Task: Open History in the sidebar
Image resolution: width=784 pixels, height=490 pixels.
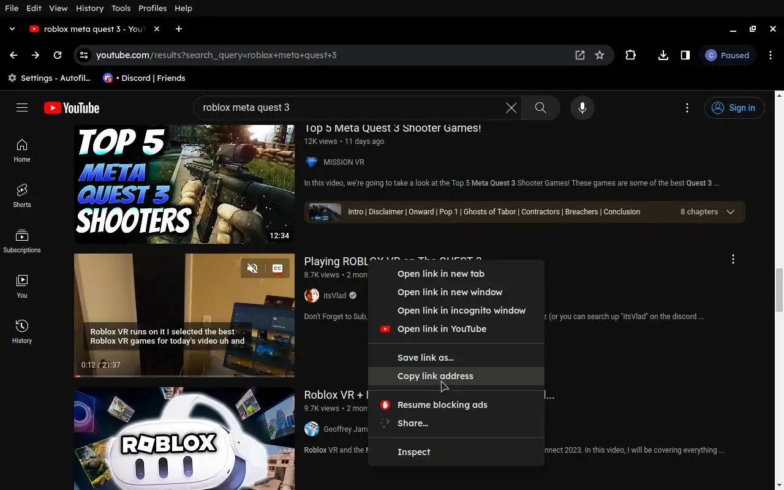Action: coord(22,331)
